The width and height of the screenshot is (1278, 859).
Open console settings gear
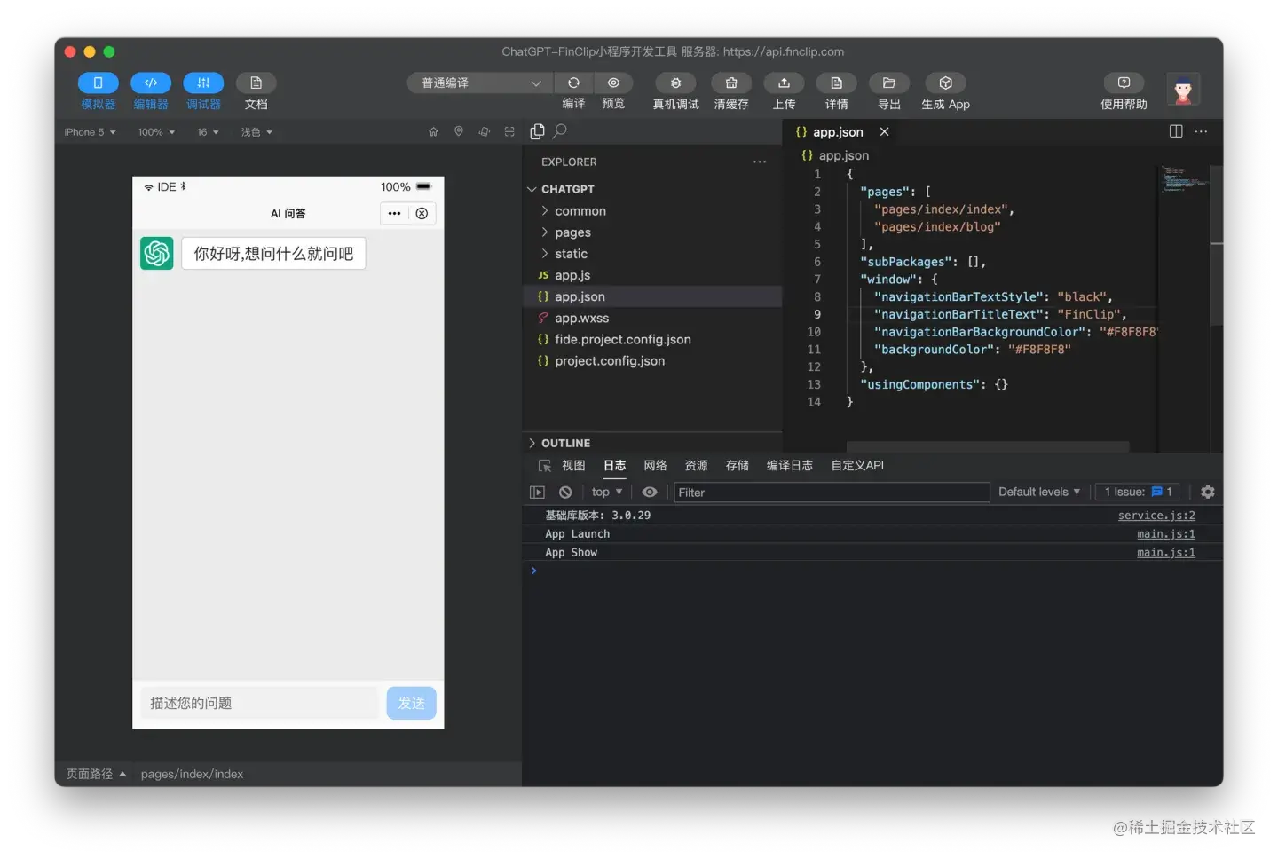pyautogui.click(x=1207, y=492)
